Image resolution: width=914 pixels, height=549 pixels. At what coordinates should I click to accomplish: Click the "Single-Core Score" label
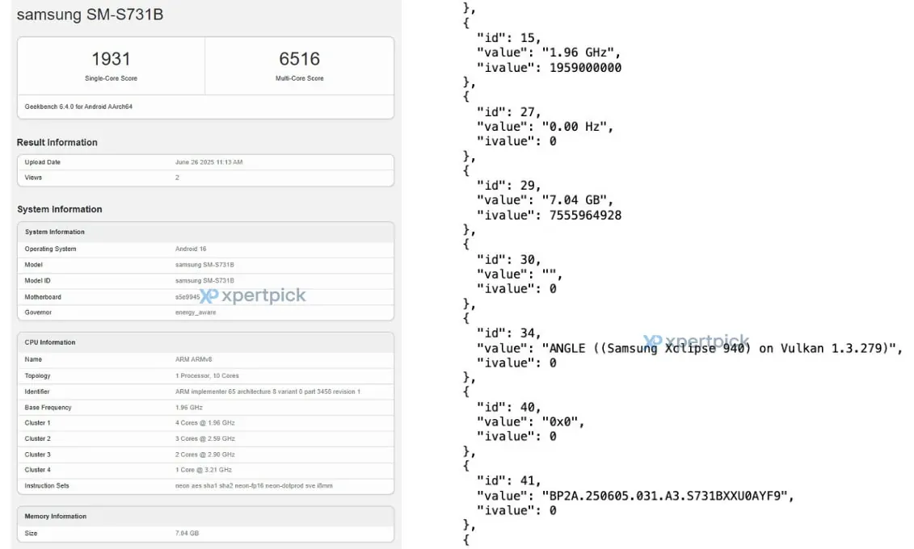click(111, 78)
